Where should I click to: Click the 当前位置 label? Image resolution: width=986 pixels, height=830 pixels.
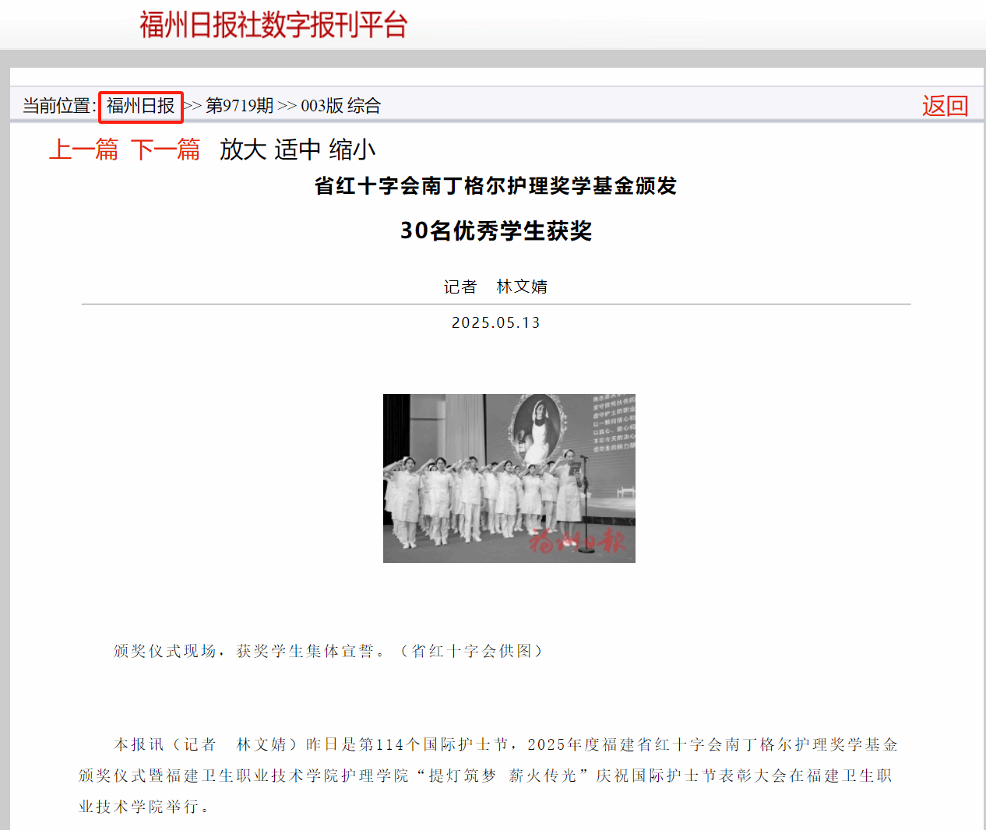[x=59, y=106]
